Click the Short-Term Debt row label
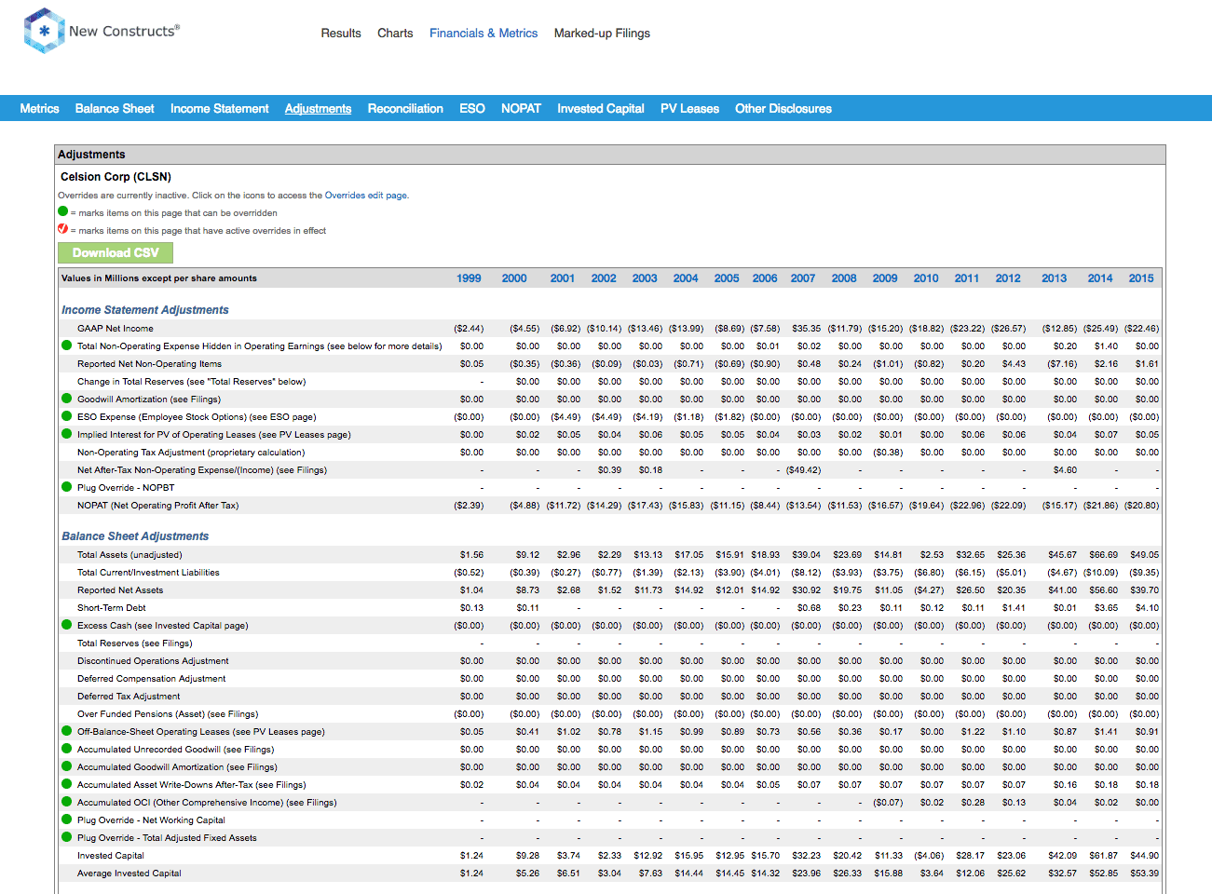 point(112,608)
